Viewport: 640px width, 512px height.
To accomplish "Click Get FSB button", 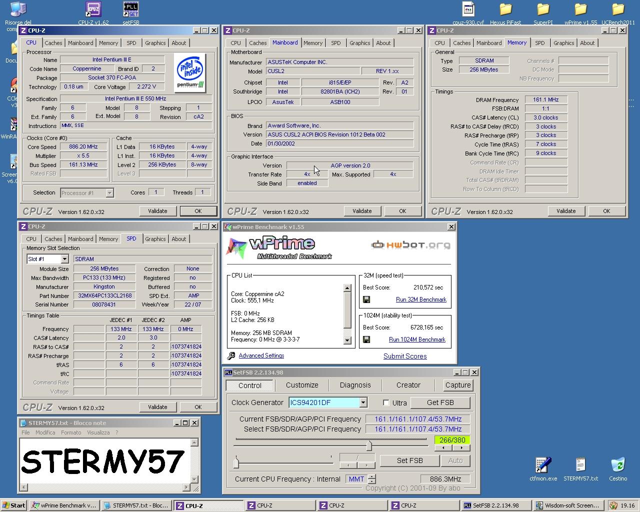I will tap(440, 402).
